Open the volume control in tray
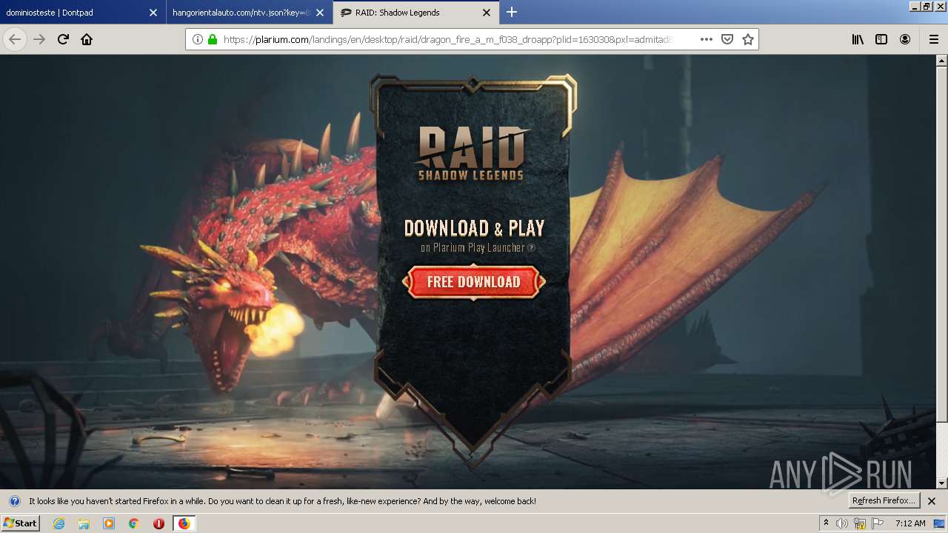 [x=842, y=523]
